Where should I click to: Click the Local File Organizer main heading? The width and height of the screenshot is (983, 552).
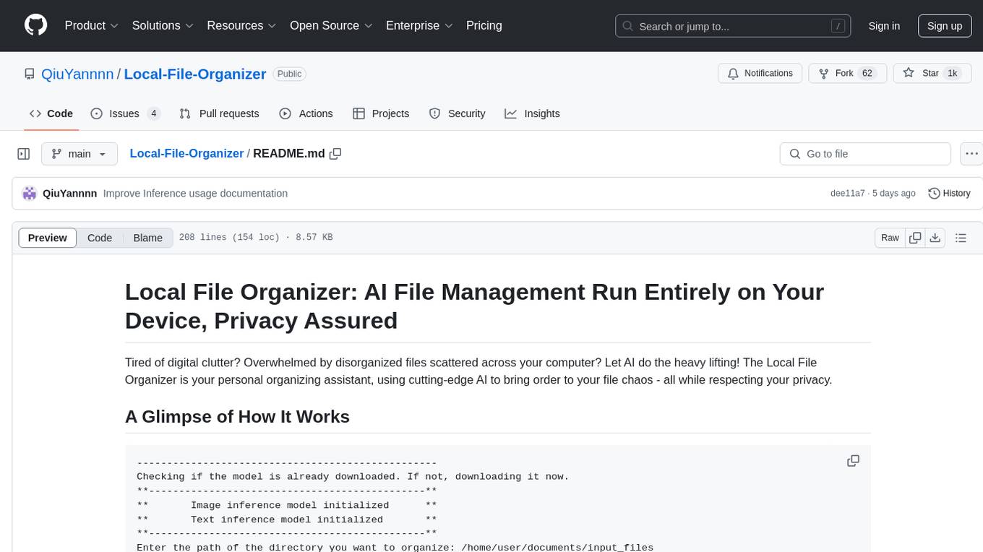[x=474, y=306]
